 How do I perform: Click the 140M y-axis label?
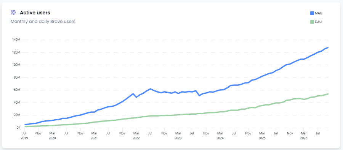[x=17, y=40]
